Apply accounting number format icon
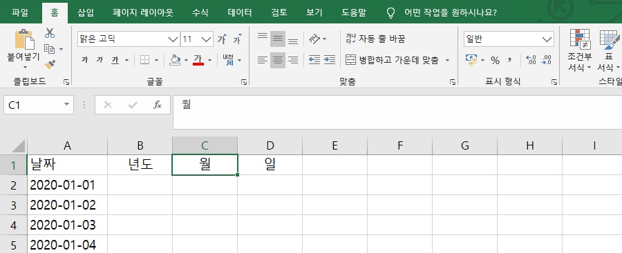This screenshot has height=253, width=622. point(471,60)
